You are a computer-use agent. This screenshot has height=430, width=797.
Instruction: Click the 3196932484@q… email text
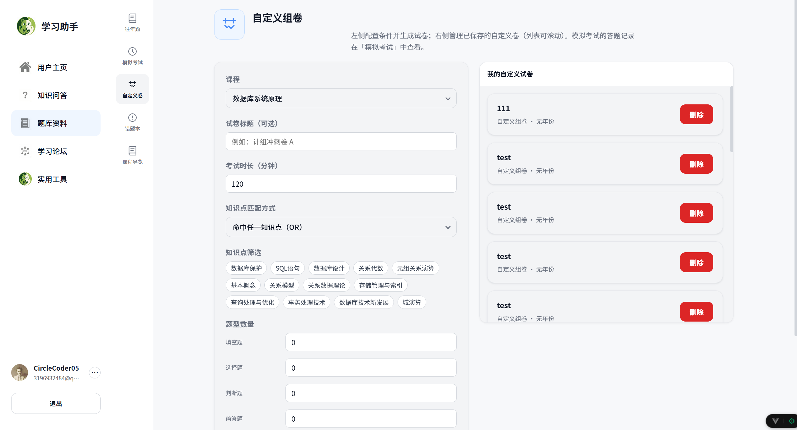pos(56,378)
